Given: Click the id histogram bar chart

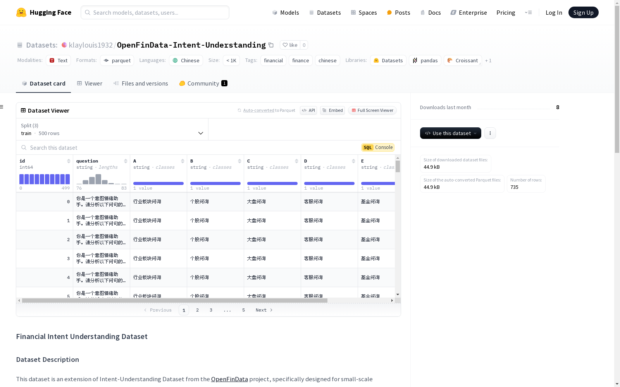Looking at the screenshot, I should [x=45, y=179].
